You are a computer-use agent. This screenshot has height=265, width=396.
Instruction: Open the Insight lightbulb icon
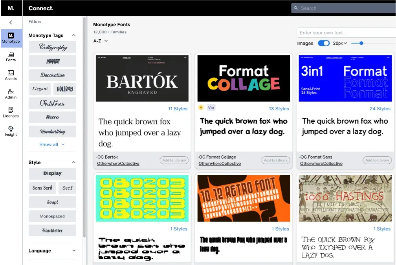(x=11, y=128)
